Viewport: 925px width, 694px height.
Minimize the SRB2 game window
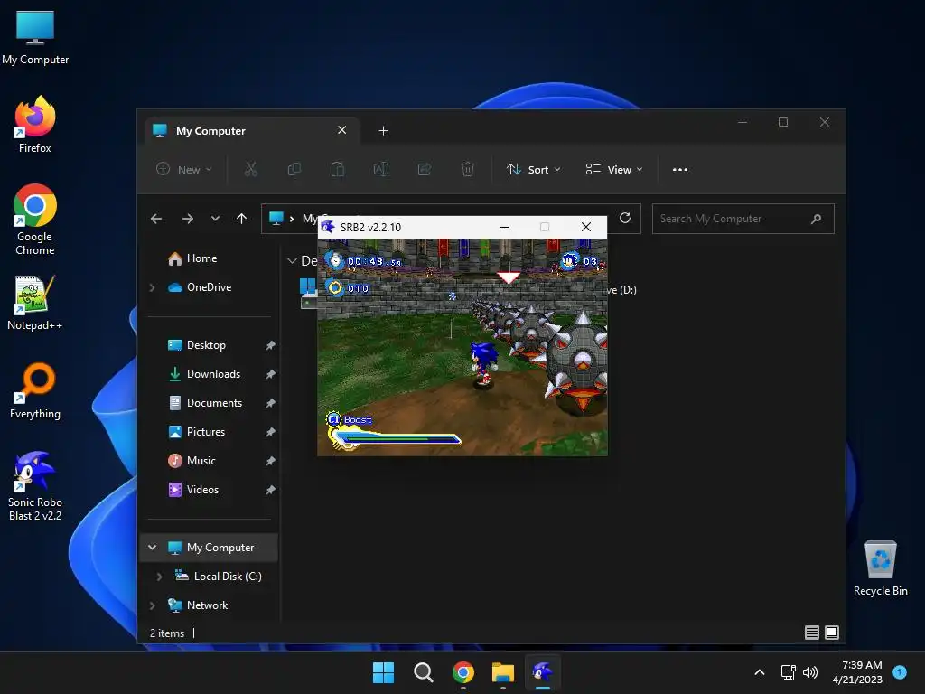coord(504,227)
